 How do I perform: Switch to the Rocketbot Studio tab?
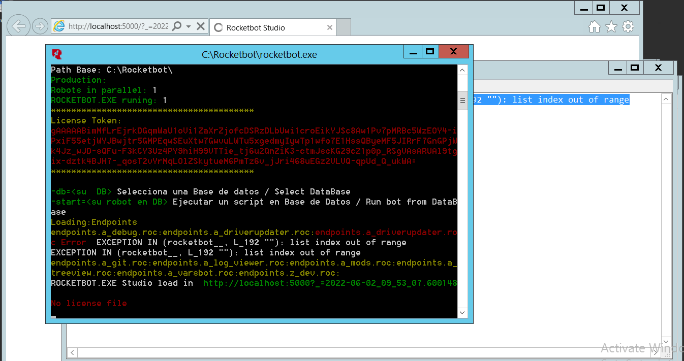[x=272, y=28]
